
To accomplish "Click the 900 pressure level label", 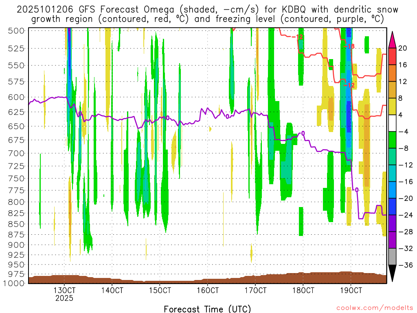I will pyautogui.click(x=16, y=245).
